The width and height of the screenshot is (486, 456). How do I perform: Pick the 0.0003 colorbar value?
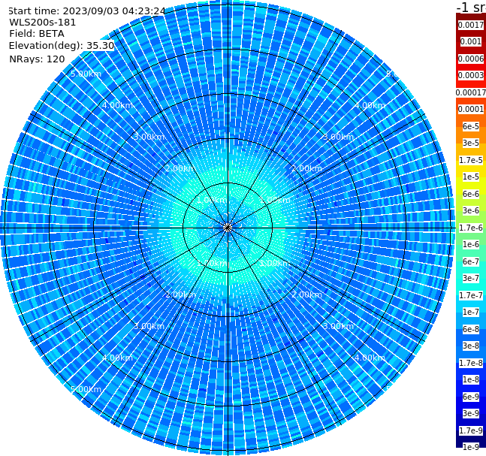click(x=471, y=75)
